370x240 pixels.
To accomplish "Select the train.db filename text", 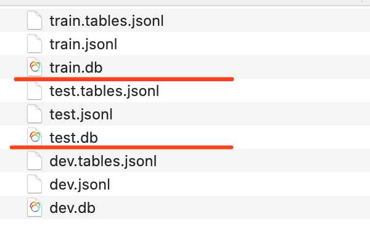I will point(76,68).
